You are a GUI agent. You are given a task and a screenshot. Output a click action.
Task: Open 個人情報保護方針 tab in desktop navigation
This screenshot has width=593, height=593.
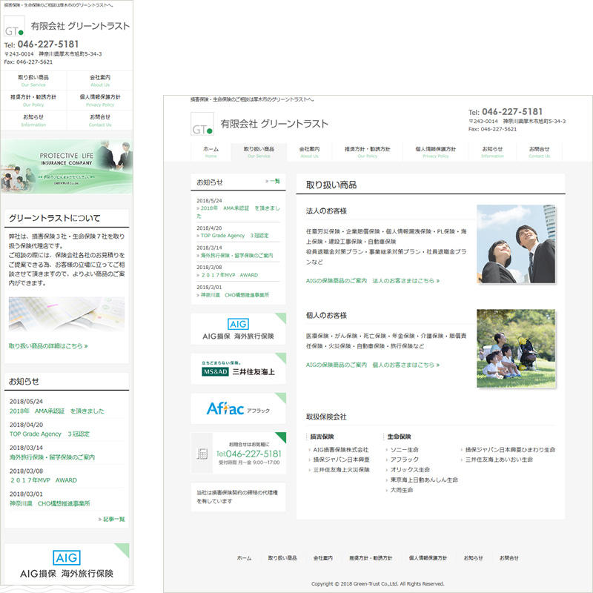pyautogui.click(x=435, y=152)
